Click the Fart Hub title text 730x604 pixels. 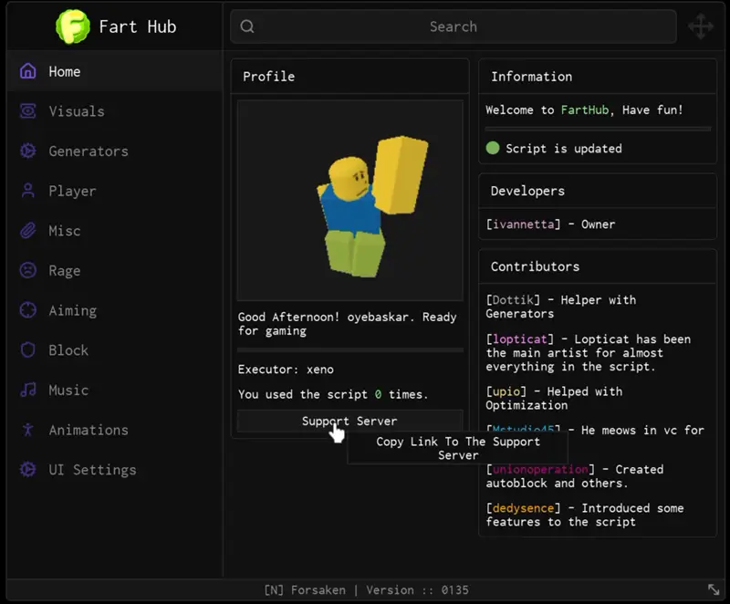(x=138, y=26)
